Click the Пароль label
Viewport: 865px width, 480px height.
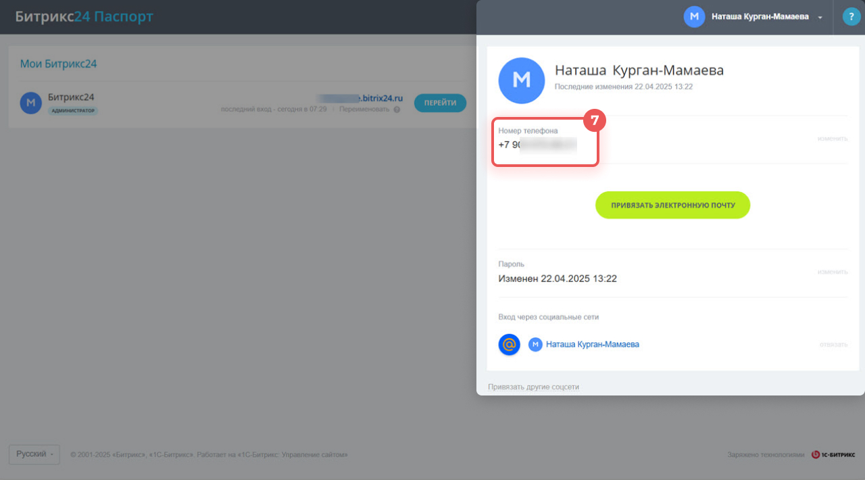click(x=512, y=264)
